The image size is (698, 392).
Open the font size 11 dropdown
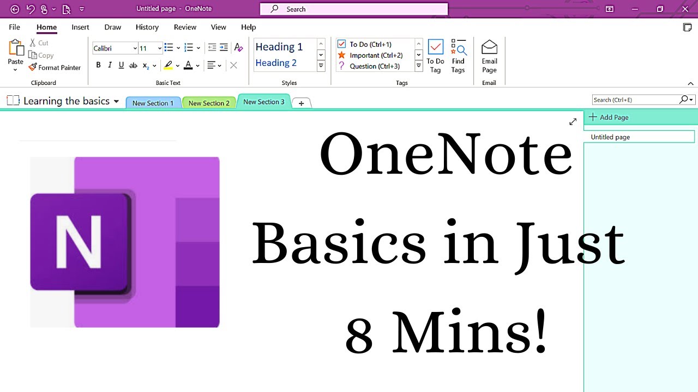[x=159, y=48]
